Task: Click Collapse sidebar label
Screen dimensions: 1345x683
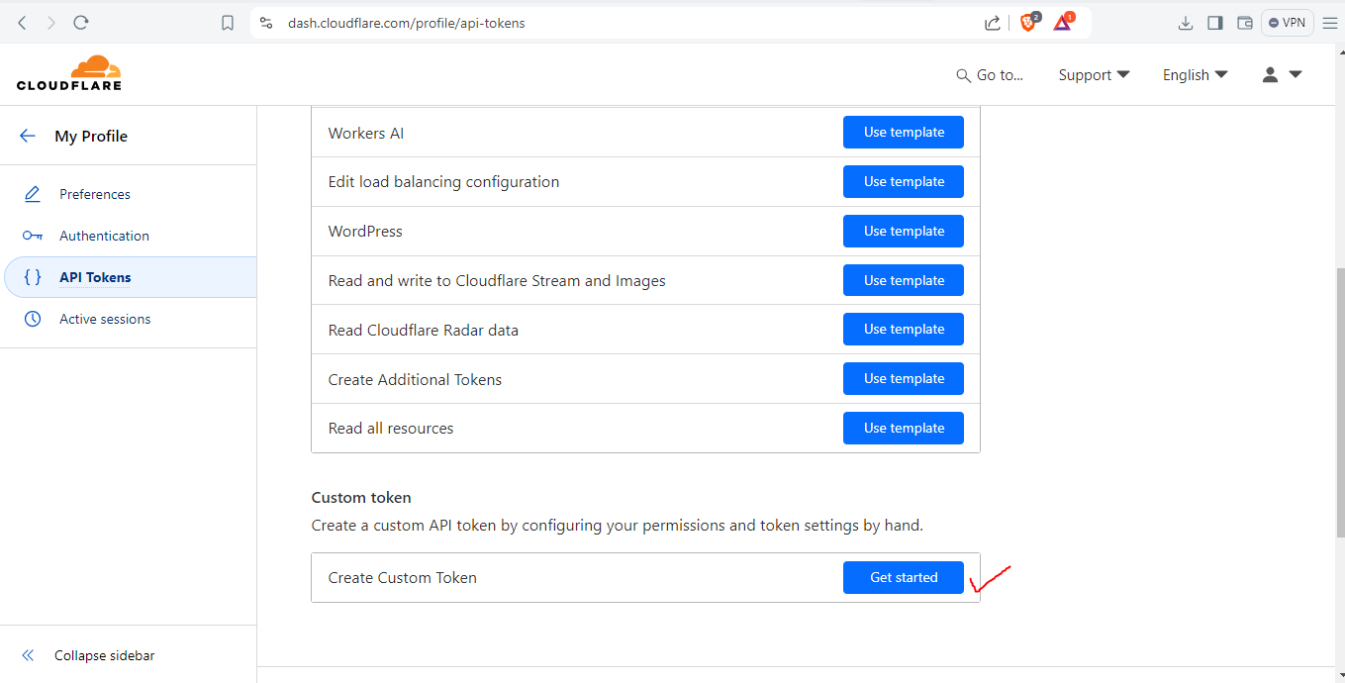Action: [x=105, y=655]
